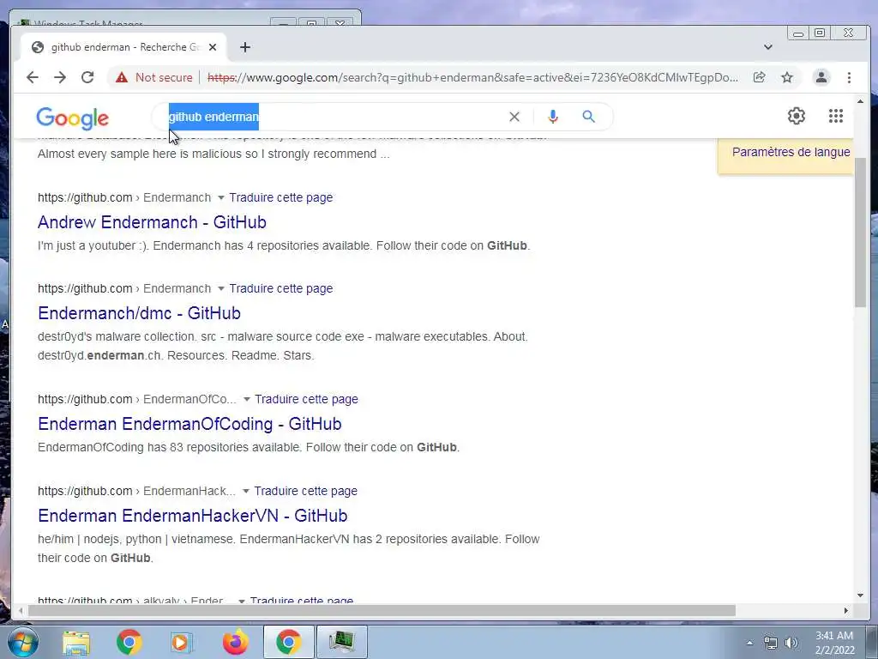Translate the Andrew Endermanch result page
This screenshot has width=878, height=659.
tap(280, 197)
